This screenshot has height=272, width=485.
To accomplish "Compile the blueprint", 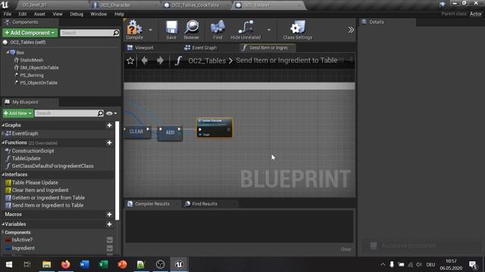I will 135,30.
